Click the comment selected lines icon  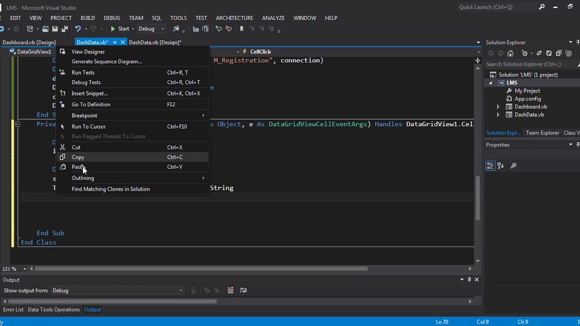coord(219,29)
